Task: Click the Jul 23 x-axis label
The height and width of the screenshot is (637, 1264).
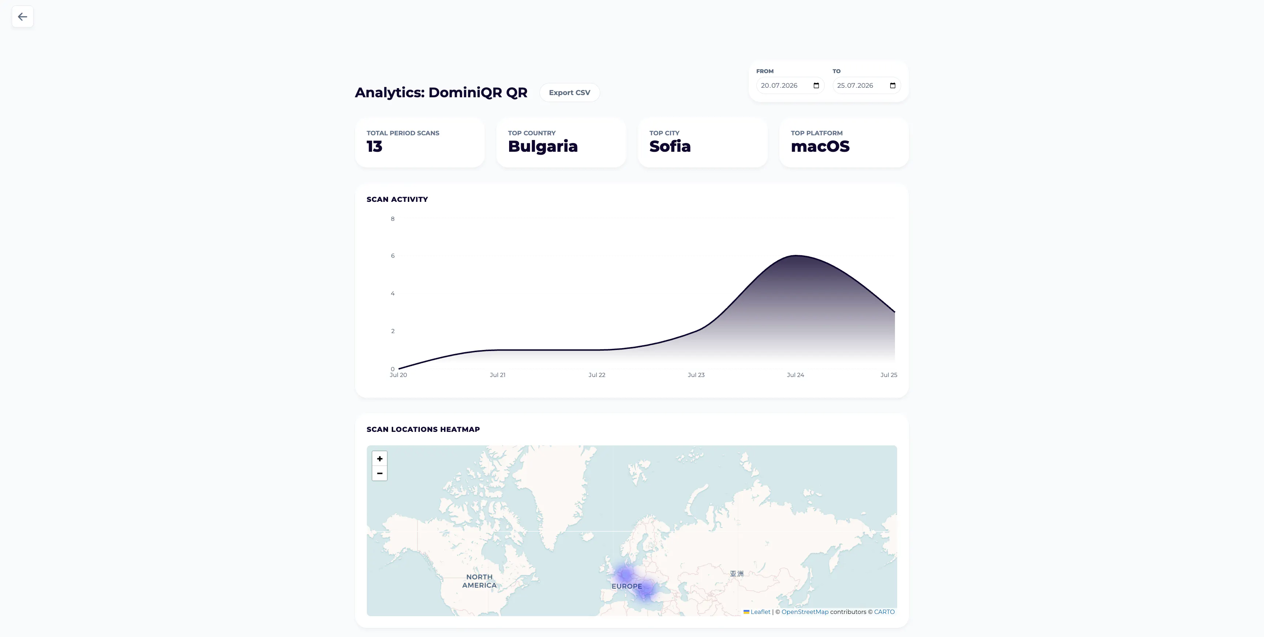Action: click(x=696, y=375)
